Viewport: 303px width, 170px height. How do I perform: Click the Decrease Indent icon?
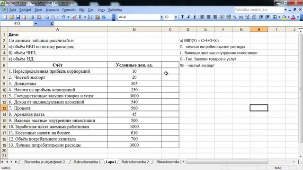(261, 17)
